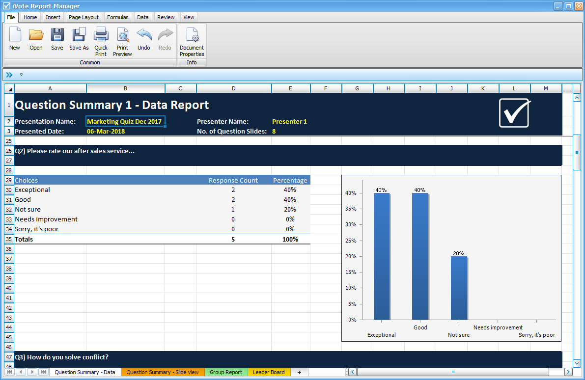The image size is (585, 380).
Task: Open a file using the Open icon
Action: click(36, 37)
